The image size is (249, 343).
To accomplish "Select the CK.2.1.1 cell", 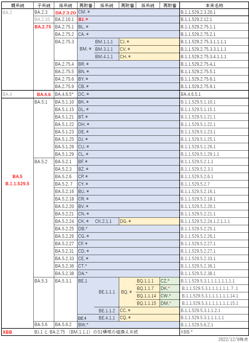I will [x=103, y=221].
